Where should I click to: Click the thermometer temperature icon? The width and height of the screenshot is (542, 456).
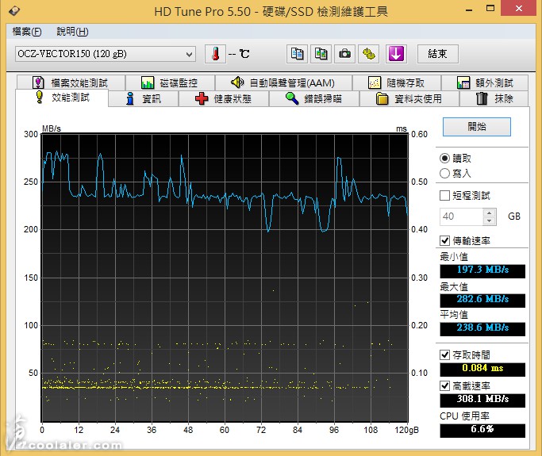coord(215,54)
